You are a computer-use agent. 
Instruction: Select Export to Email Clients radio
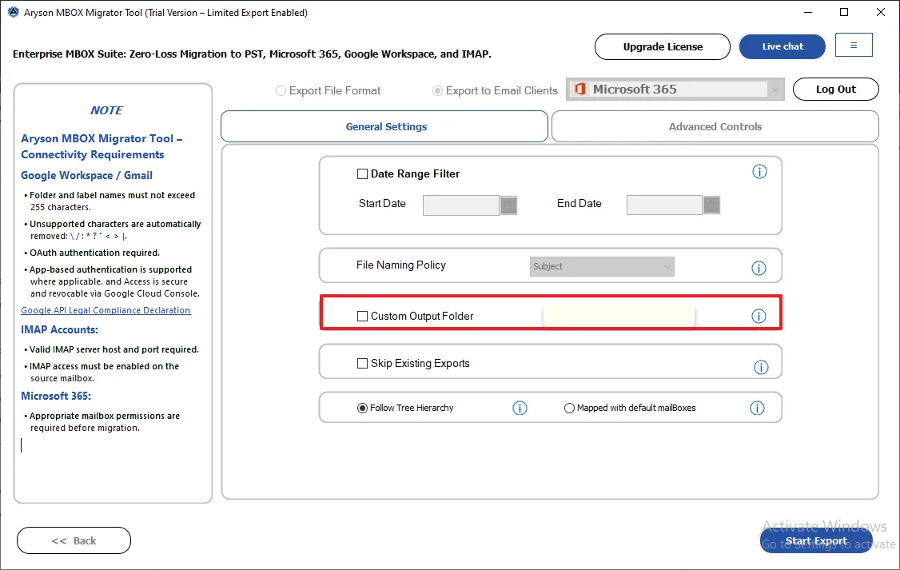tap(437, 90)
